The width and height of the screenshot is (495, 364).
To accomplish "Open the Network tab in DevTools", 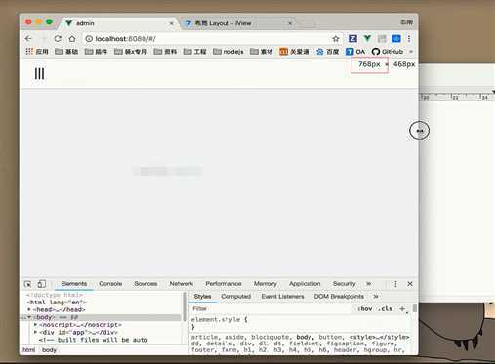I will pos(182,284).
